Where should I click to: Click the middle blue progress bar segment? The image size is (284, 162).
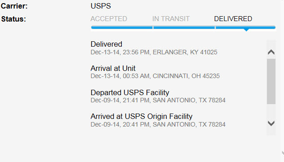184,27
